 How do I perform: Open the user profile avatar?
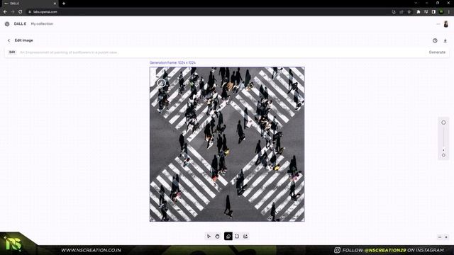click(446, 24)
